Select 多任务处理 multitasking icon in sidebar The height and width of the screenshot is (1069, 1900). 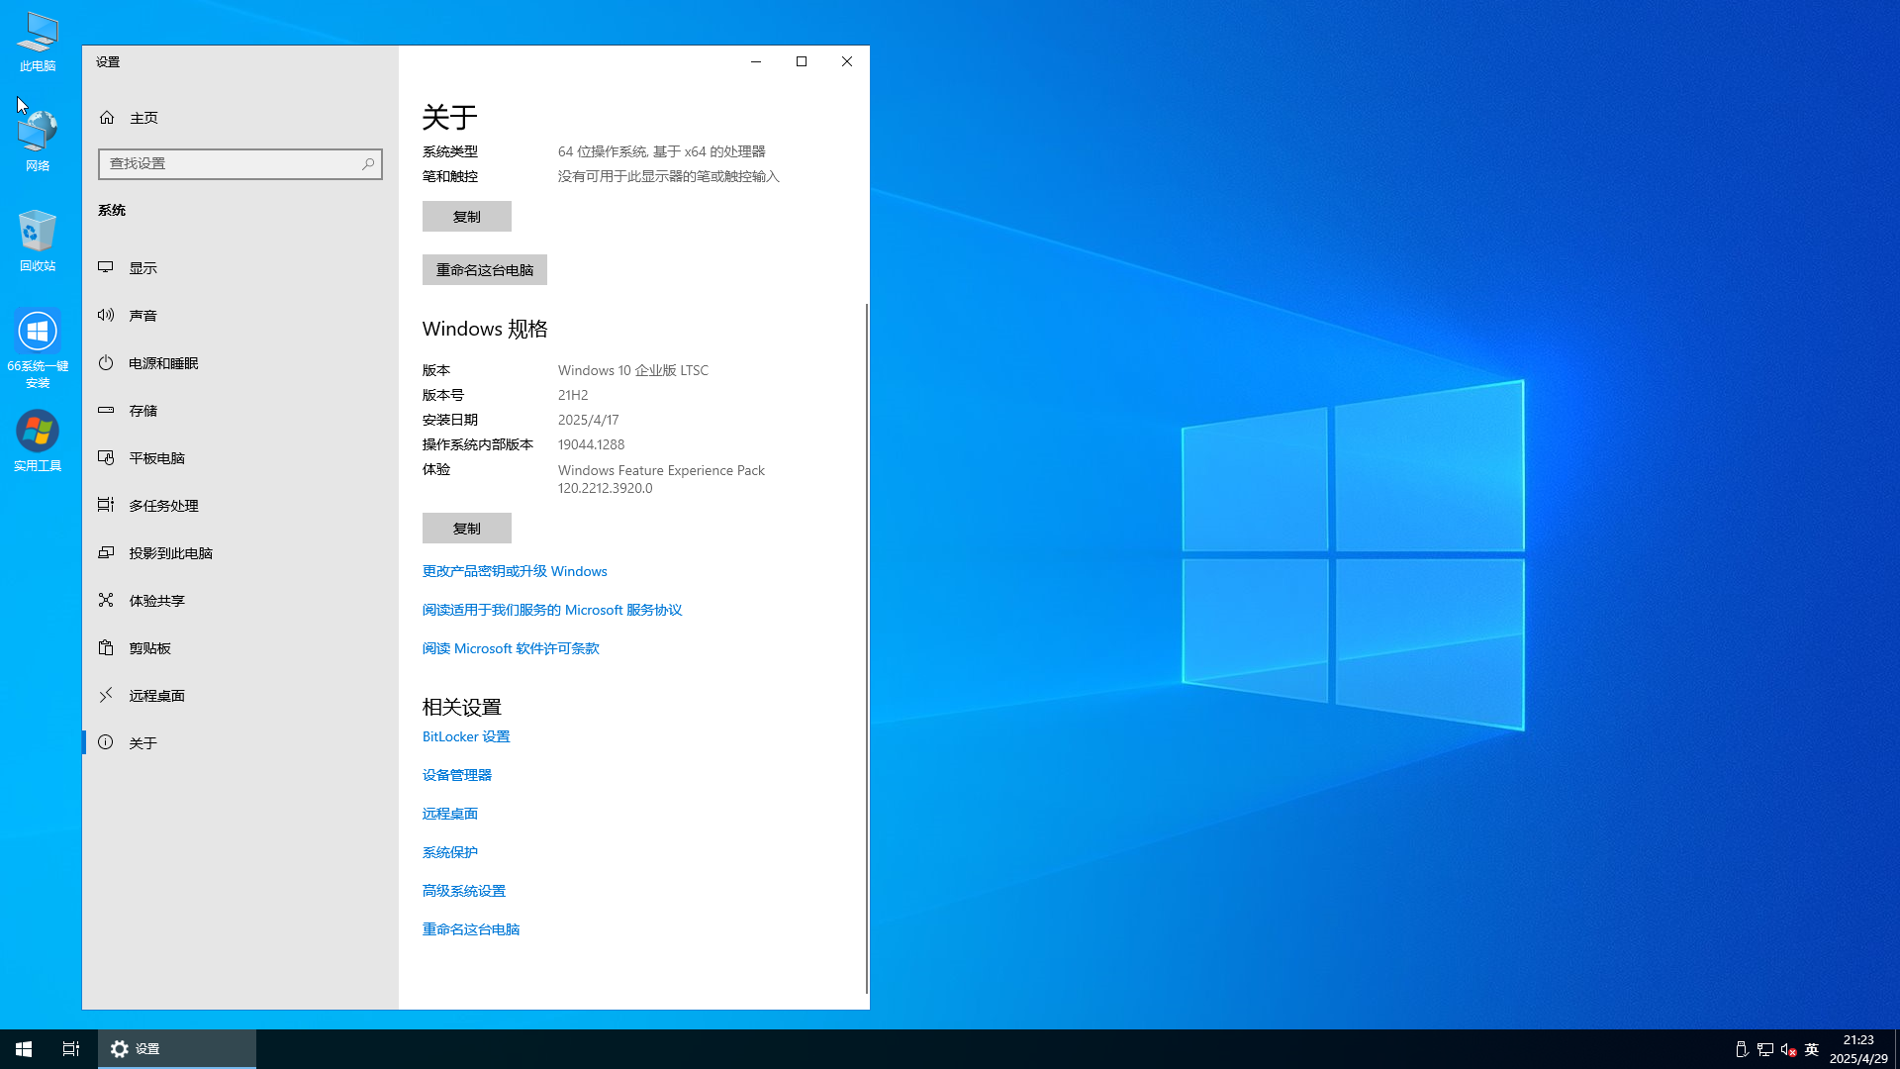click(106, 505)
